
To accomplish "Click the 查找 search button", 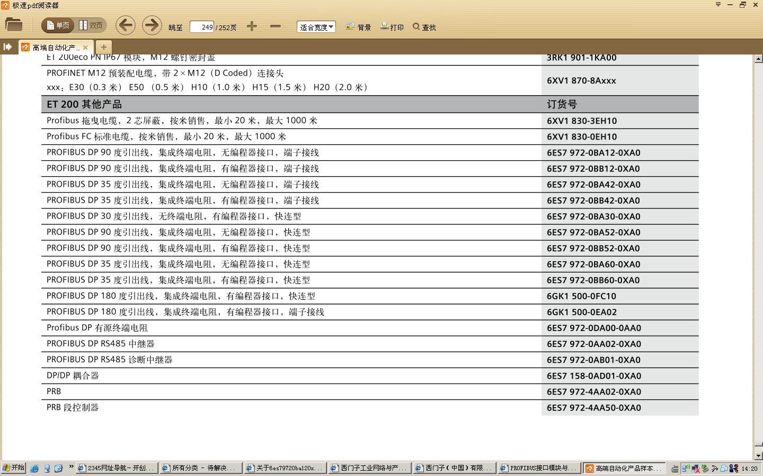I will click(x=424, y=27).
